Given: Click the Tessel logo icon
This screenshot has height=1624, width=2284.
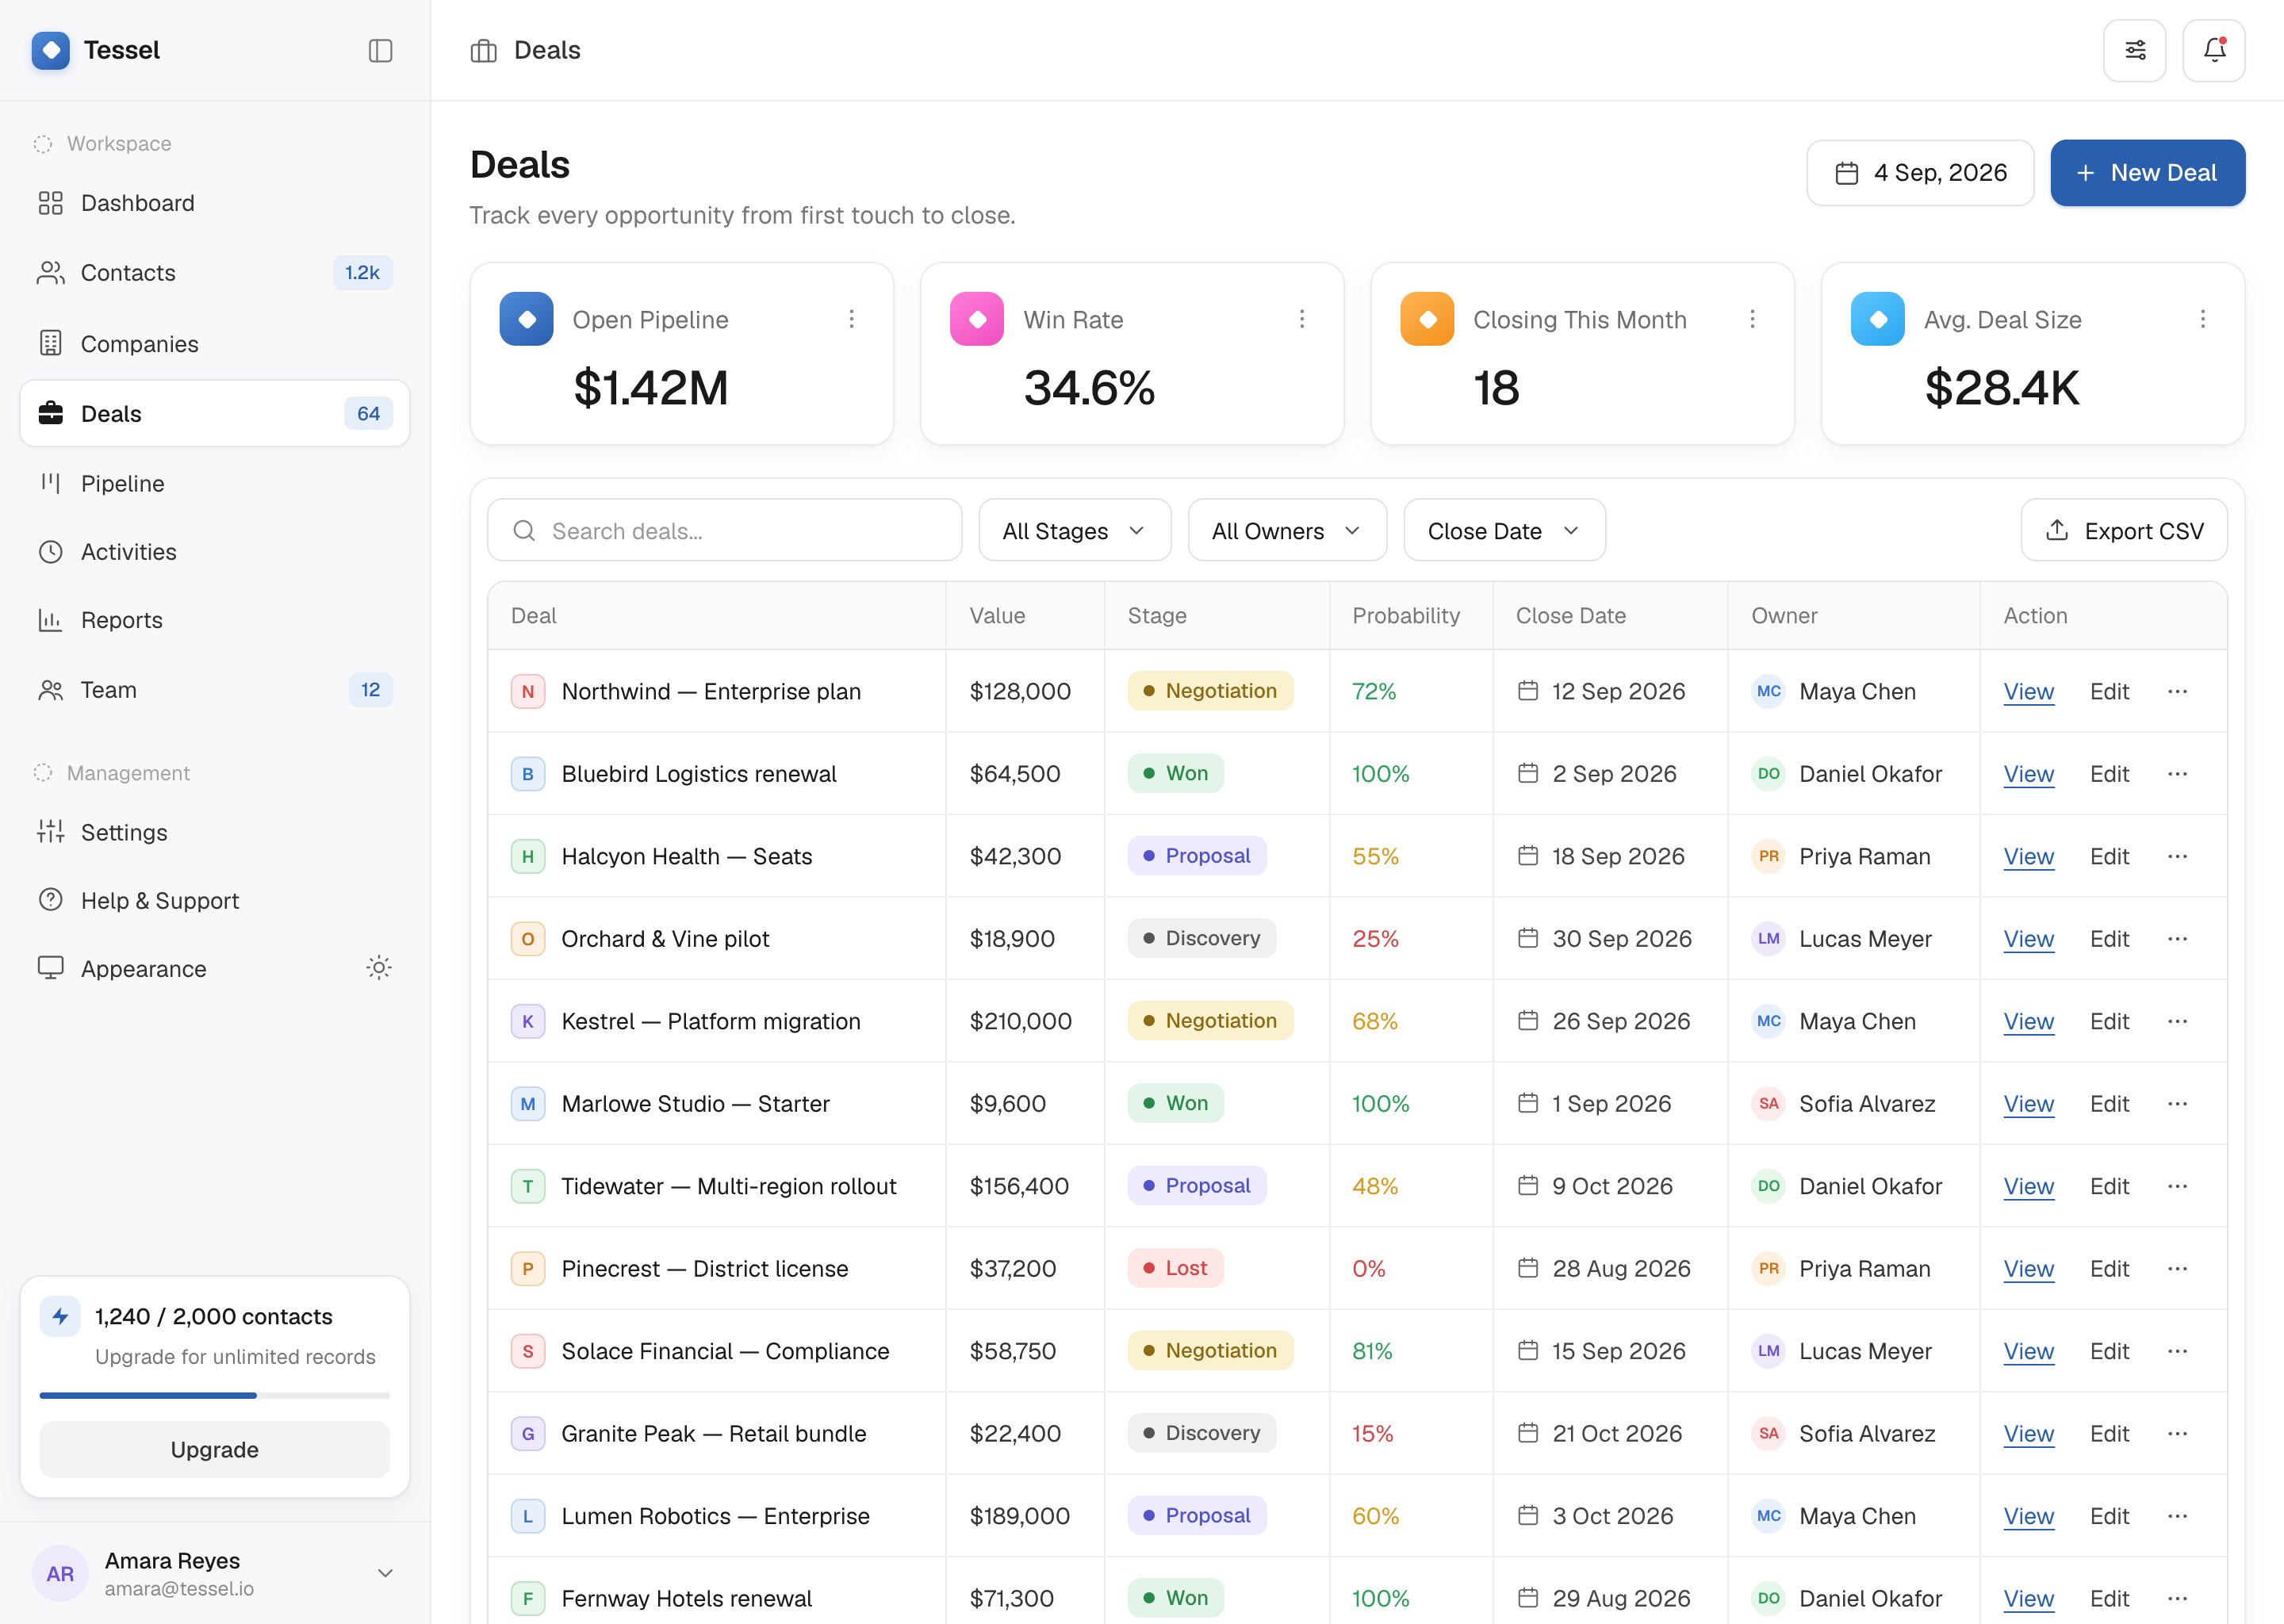Looking at the screenshot, I should tap(50, 50).
